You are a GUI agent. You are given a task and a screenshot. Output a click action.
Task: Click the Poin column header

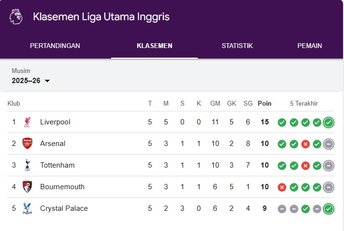pos(265,103)
